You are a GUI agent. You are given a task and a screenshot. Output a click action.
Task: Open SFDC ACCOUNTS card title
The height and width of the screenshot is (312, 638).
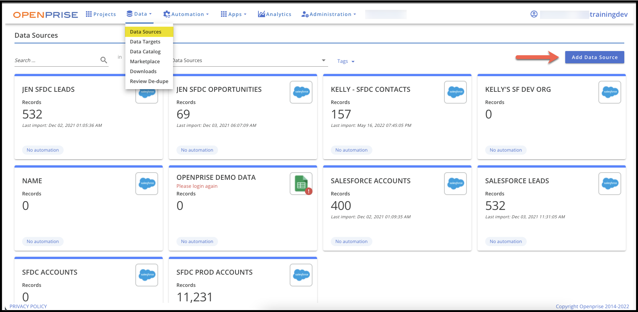[50, 272]
